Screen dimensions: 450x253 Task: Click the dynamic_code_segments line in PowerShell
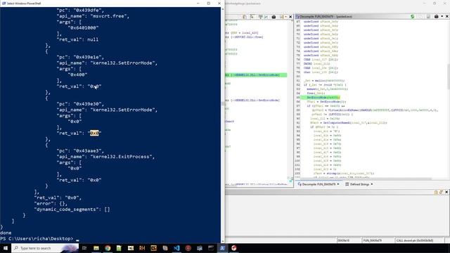(72, 209)
